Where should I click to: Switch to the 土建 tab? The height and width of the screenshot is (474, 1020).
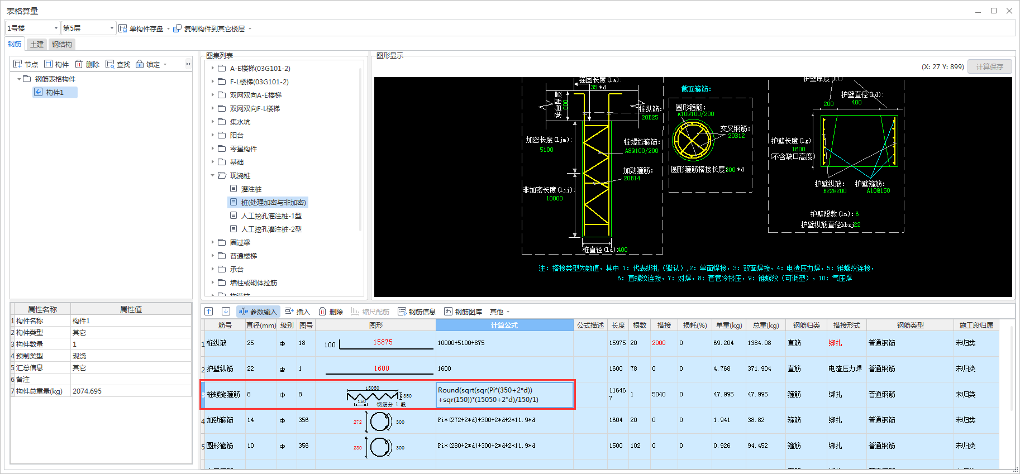coord(37,45)
